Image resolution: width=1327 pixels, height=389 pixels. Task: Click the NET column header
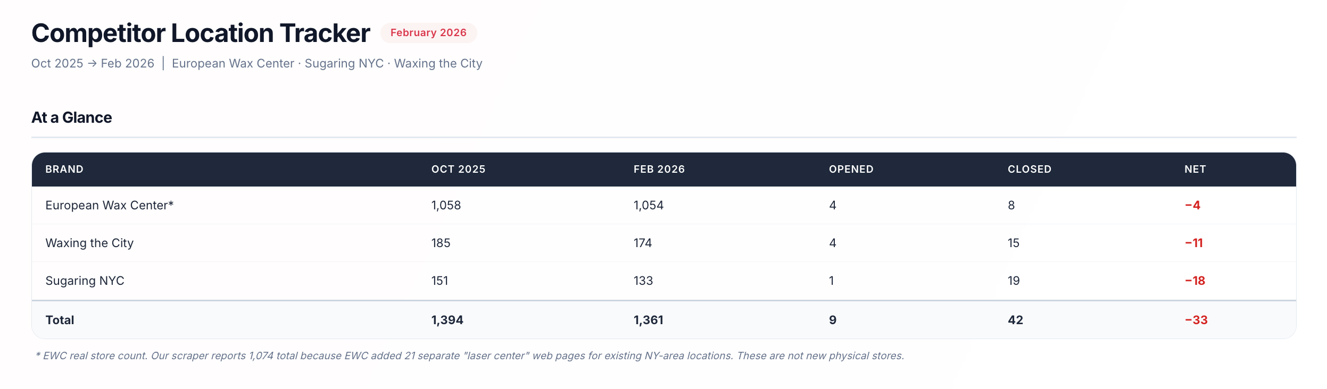1195,169
